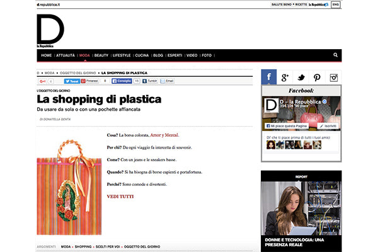
Task: Open BLOG in the navigation bar
Action: pos(158,55)
